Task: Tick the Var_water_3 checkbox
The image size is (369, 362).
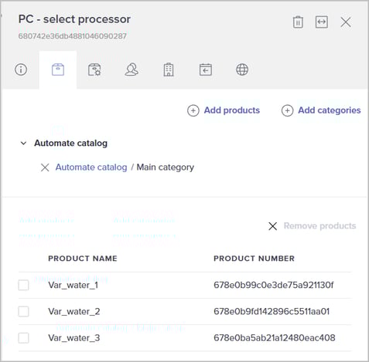Action: (23, 338)
